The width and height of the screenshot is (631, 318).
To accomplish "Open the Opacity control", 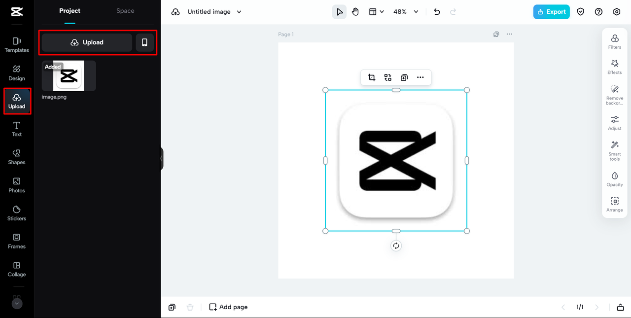I will coord(615,179).
